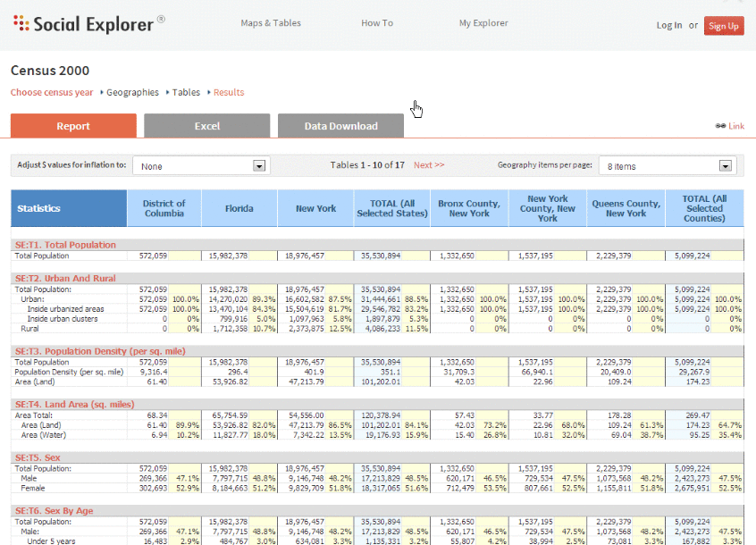The height and width of the screenshot is (545, 756).
Task: Select the Inside urbanized areas row label
Action: [65, 309]
